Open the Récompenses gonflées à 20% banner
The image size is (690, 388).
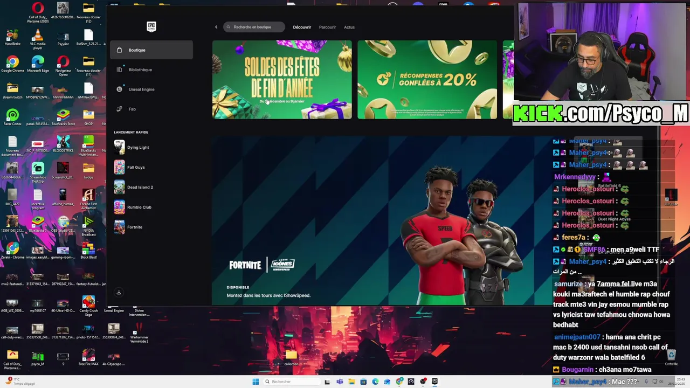(427, 80)
